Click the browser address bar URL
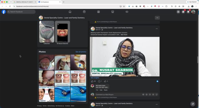The width and height of the screenshot is (199, 108). (33, 6)
